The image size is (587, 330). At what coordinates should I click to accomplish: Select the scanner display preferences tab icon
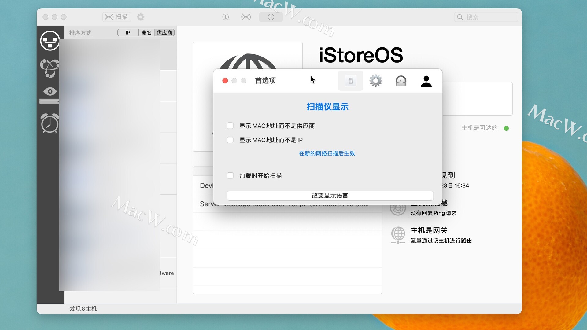350,81
